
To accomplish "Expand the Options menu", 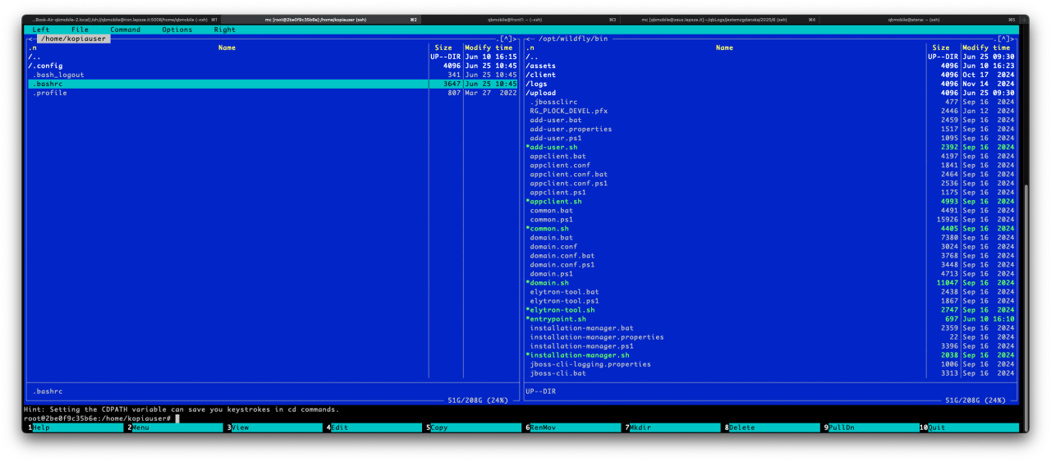I will pos(177,30).
